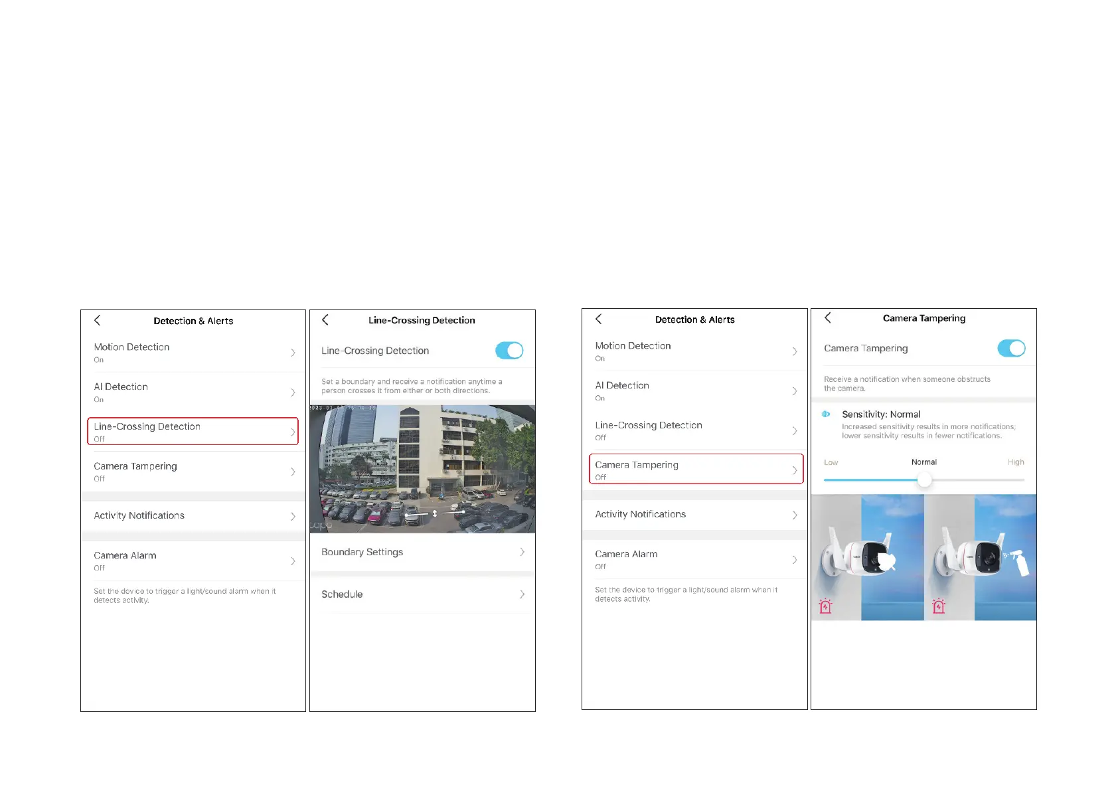Click the blue sensitivity icon beside Sensitivity: Normal

[826, 414]
